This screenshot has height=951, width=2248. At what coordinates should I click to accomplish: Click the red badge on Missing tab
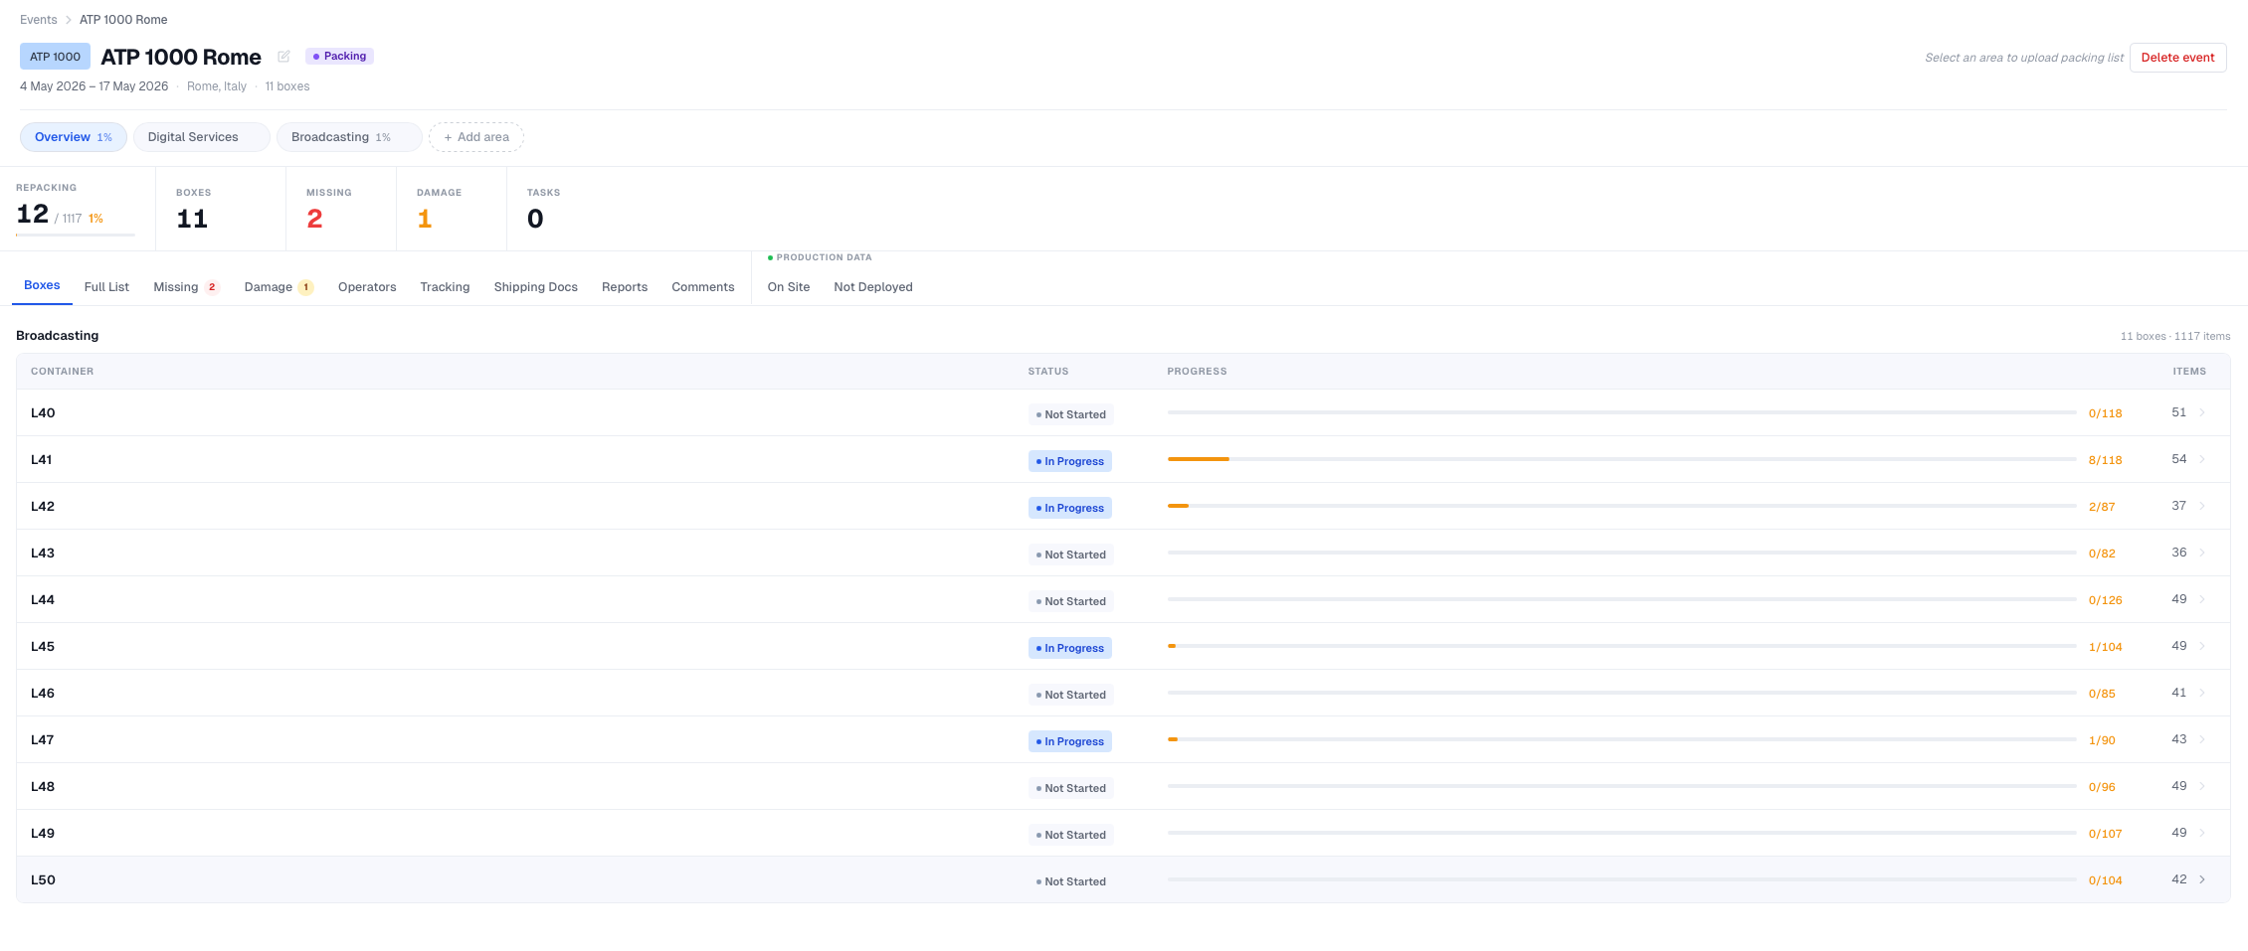click(x=212, y=287)
